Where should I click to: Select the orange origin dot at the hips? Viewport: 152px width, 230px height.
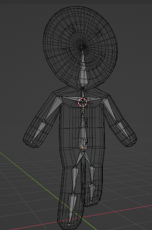click(83, 147)
